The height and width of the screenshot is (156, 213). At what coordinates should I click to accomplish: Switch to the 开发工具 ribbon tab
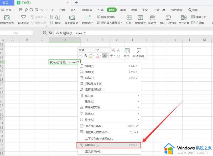[x=159, y=10]
